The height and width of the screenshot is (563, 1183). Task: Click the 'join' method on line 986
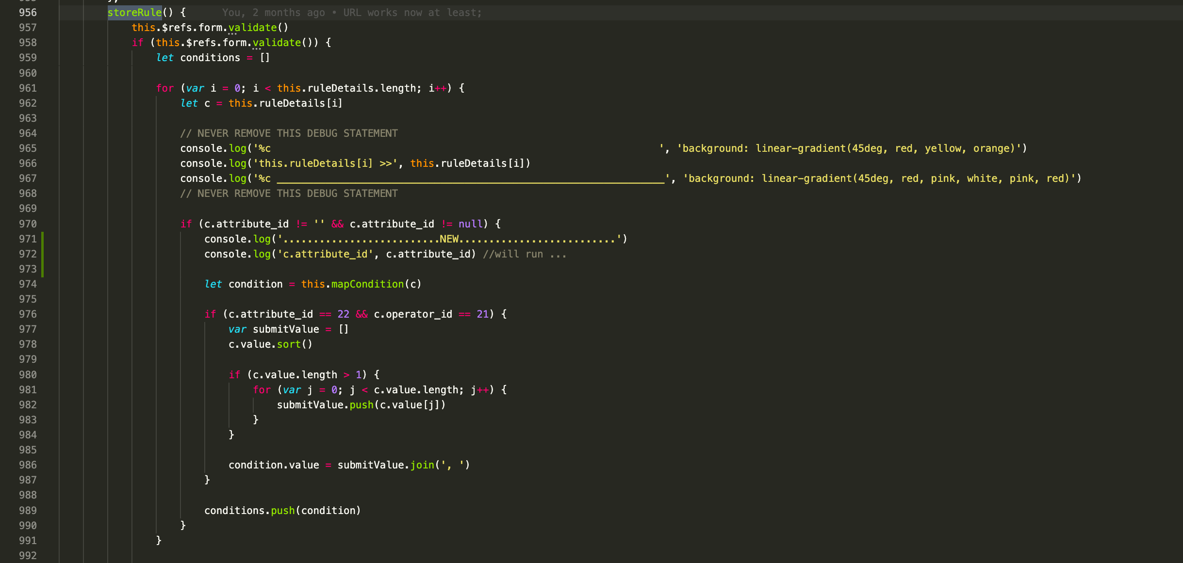(422, 465)
